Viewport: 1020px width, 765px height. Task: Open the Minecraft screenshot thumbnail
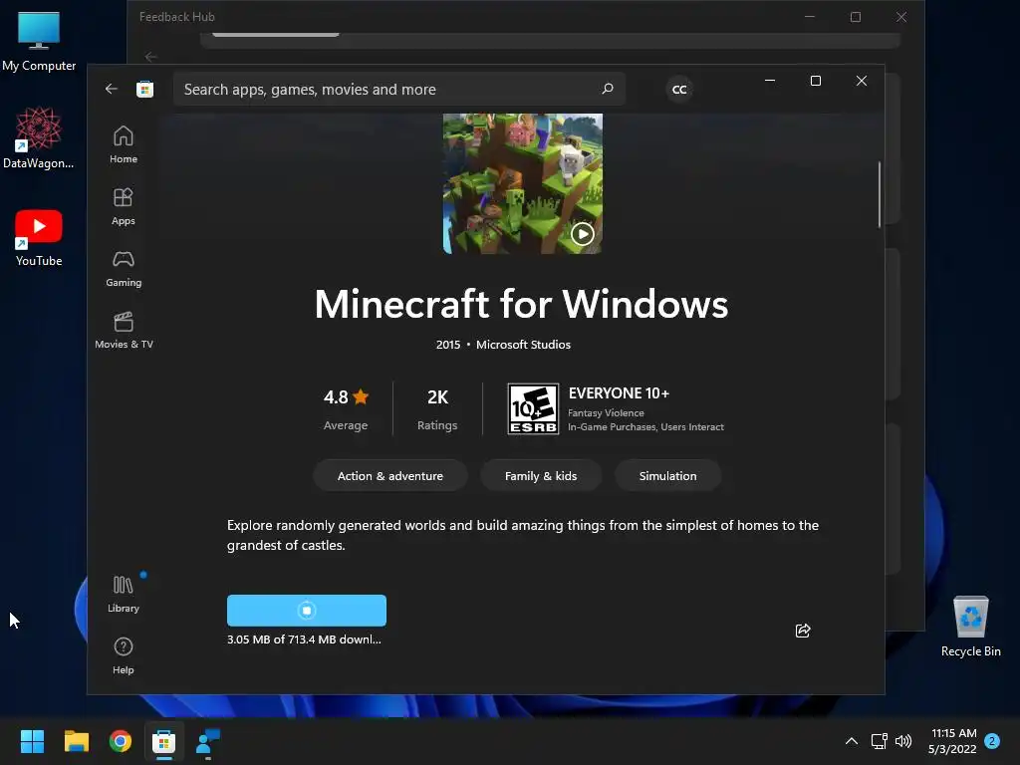tap(522, 183)
